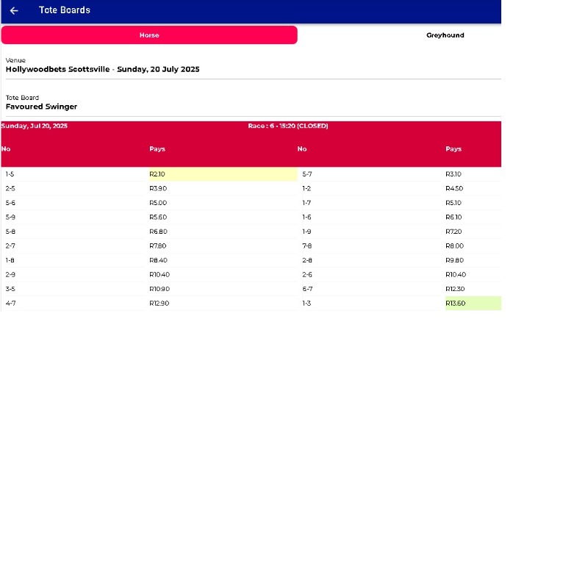This screenshot has height=566, width=588.
Task: Select the R8.00 payout for 7-8
Action: (454, 246)
